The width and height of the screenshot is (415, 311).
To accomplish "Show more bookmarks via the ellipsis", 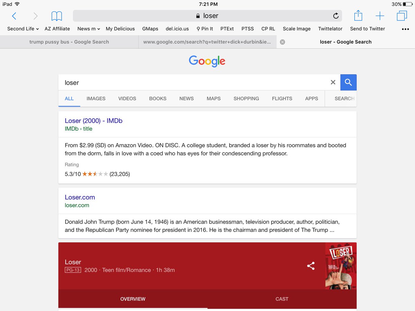I will (x=405, y=29).
